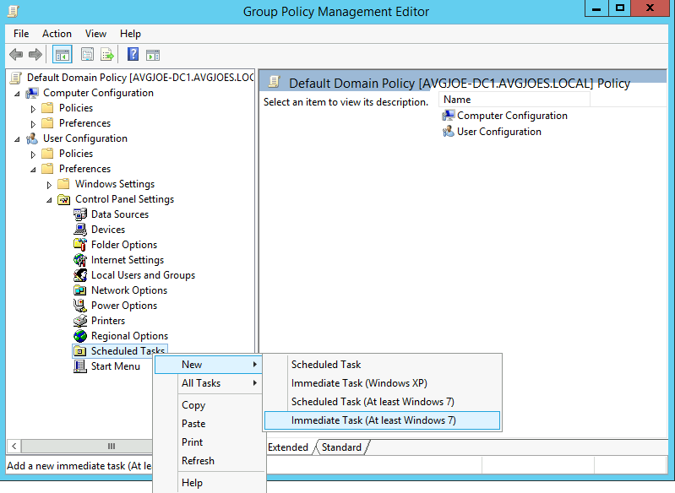Switch to the Extended tab
Screen dimensions: 675x493
point(288,447)
